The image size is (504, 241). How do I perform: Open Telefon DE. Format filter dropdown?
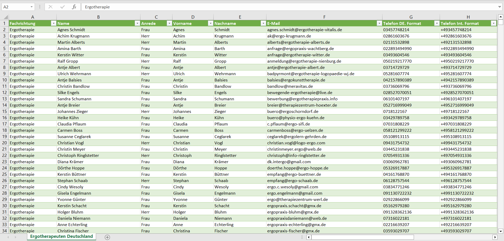437,23
